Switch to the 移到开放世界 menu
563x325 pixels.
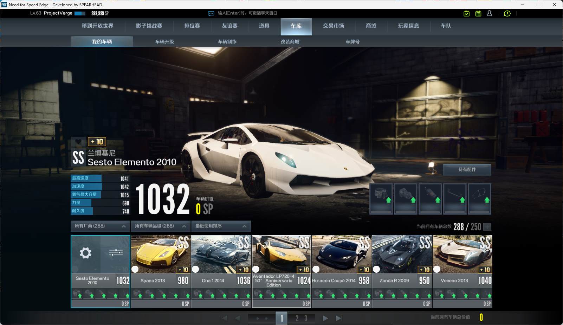[x=97, y=26]
